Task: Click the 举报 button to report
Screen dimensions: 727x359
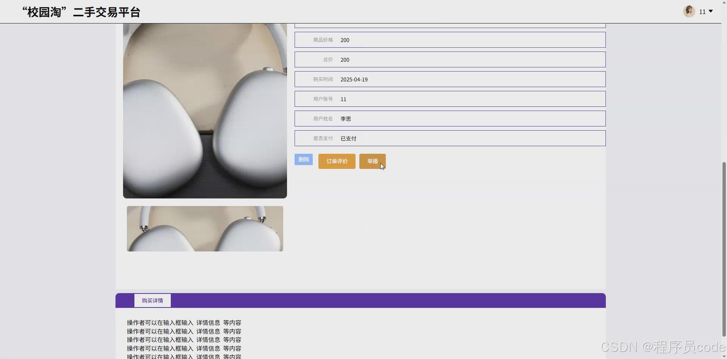Action: (x=372, y=161)
